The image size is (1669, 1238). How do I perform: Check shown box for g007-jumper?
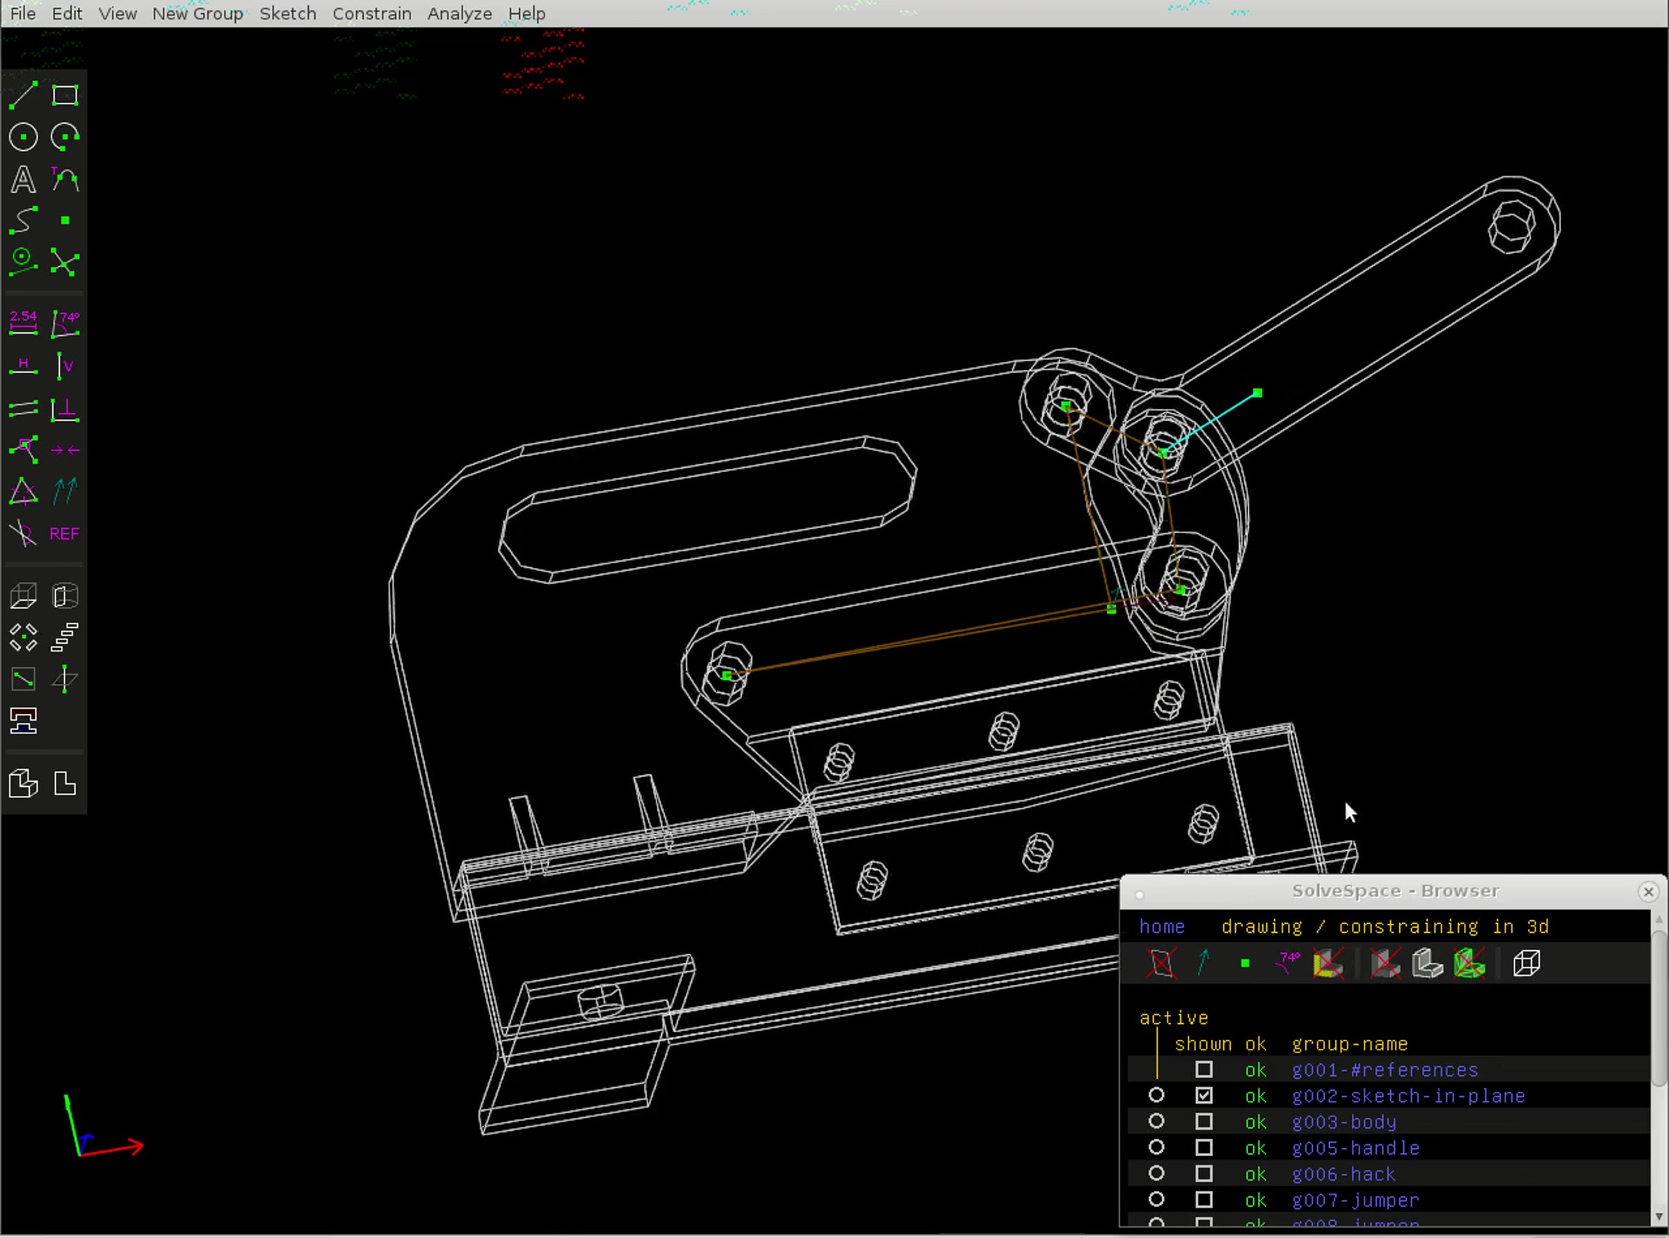click(x=1203, y=1200)
